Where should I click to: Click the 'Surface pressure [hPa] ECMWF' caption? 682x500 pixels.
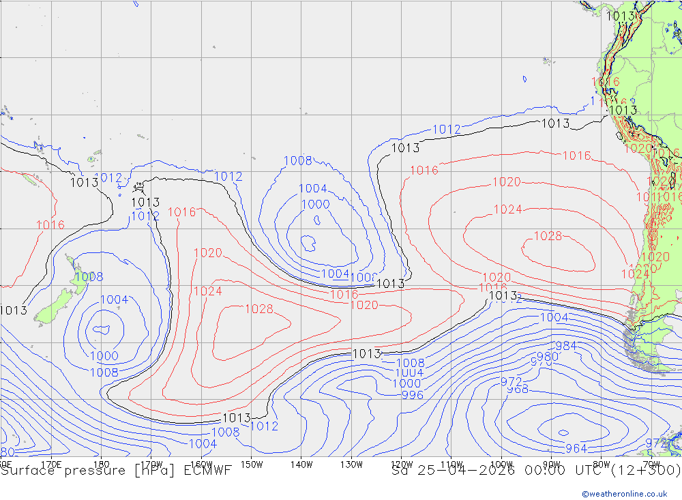(116, 471)
